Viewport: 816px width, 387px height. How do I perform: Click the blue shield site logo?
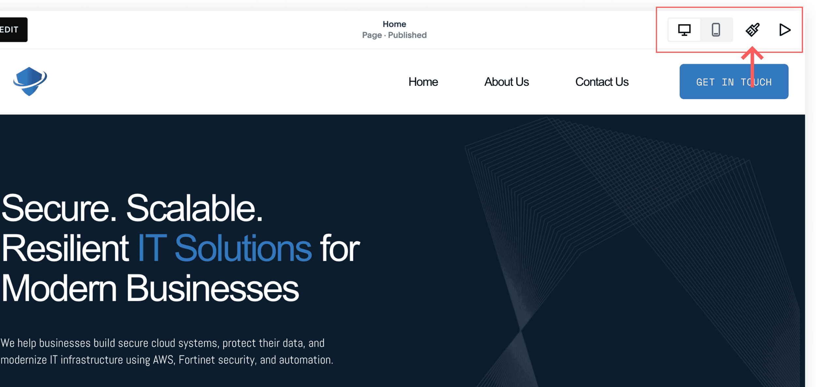[30, 81]
